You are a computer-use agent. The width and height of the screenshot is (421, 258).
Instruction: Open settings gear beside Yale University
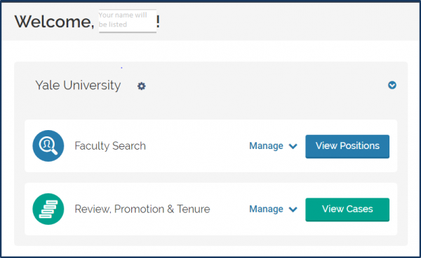coord(142,86)
